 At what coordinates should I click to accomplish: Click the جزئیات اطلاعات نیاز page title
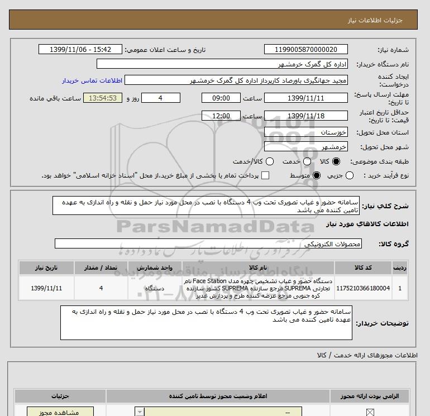pyautogui.click(x=375, y=20)
